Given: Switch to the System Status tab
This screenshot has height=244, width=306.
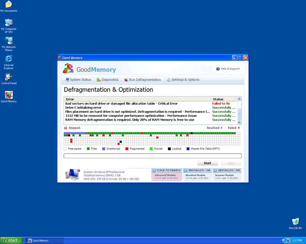Looking at the screenshot, I should [78, 80].
